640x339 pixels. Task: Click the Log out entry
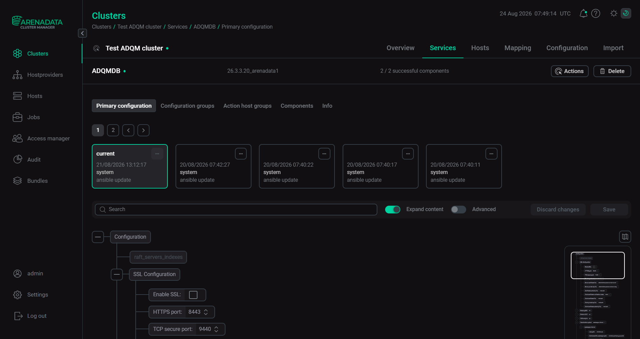(30, 316)
